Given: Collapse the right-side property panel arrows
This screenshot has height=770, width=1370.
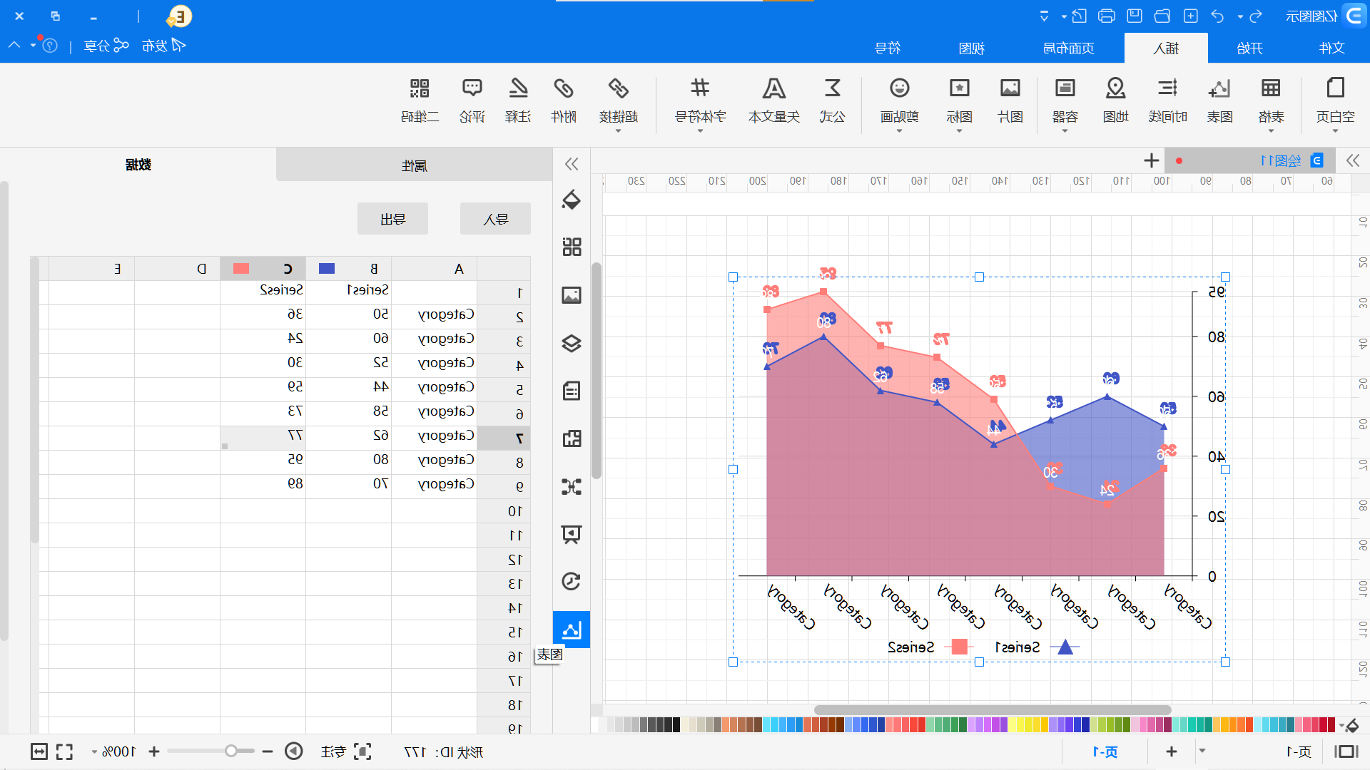Looking at the screenshot, I should coord(572,164).
